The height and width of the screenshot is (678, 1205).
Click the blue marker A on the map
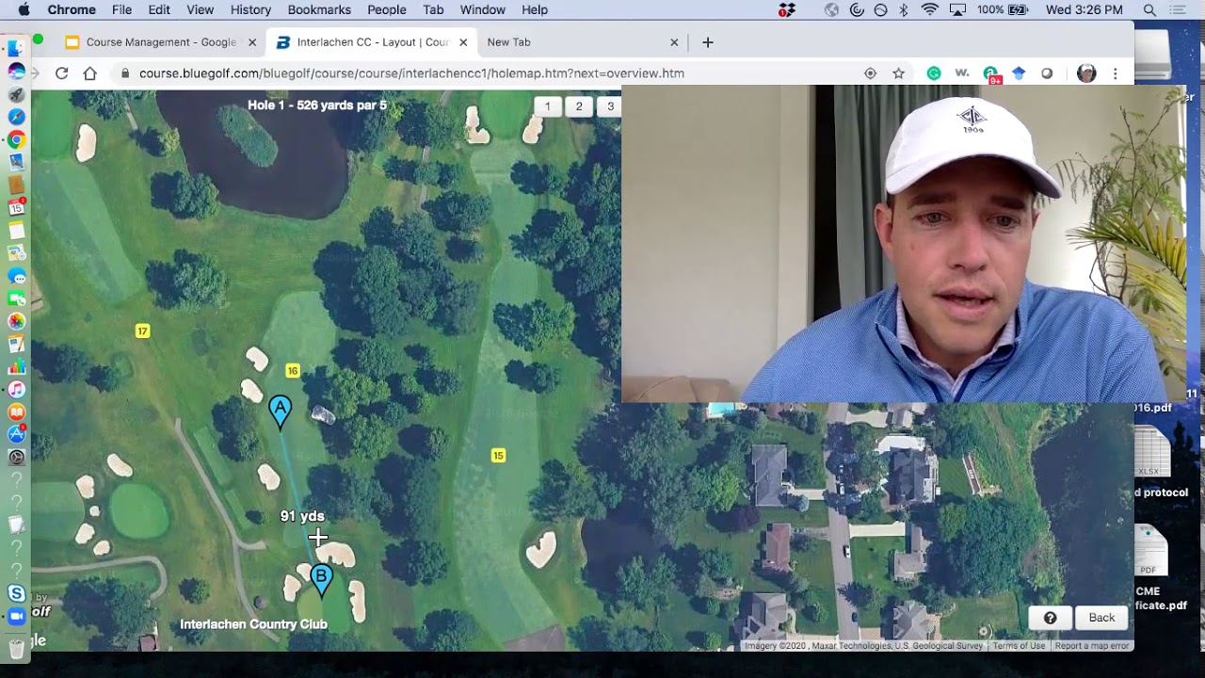(x=280, y=412)
